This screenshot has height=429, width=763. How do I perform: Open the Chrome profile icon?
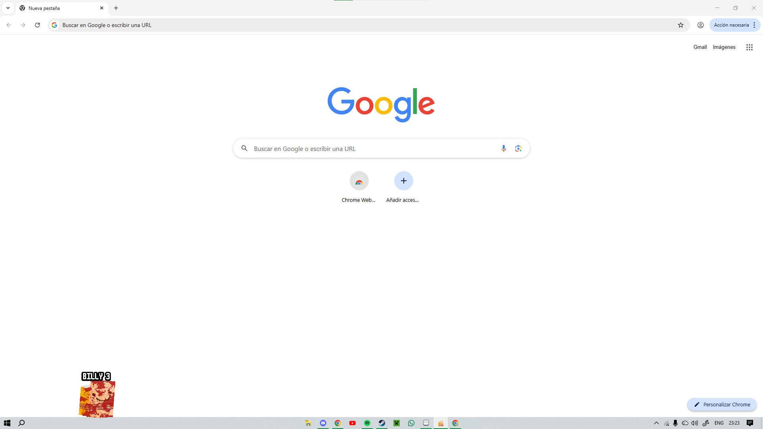(701, 25)
